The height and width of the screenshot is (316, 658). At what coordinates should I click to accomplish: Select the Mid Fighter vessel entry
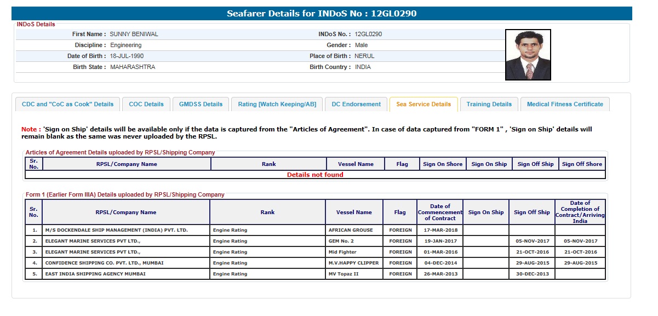[x=342, y=252]
